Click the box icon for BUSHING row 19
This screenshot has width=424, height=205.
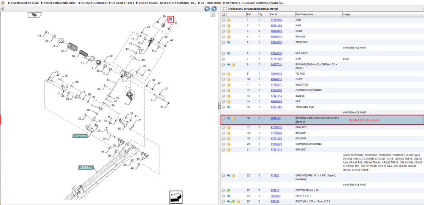(228, 138)
